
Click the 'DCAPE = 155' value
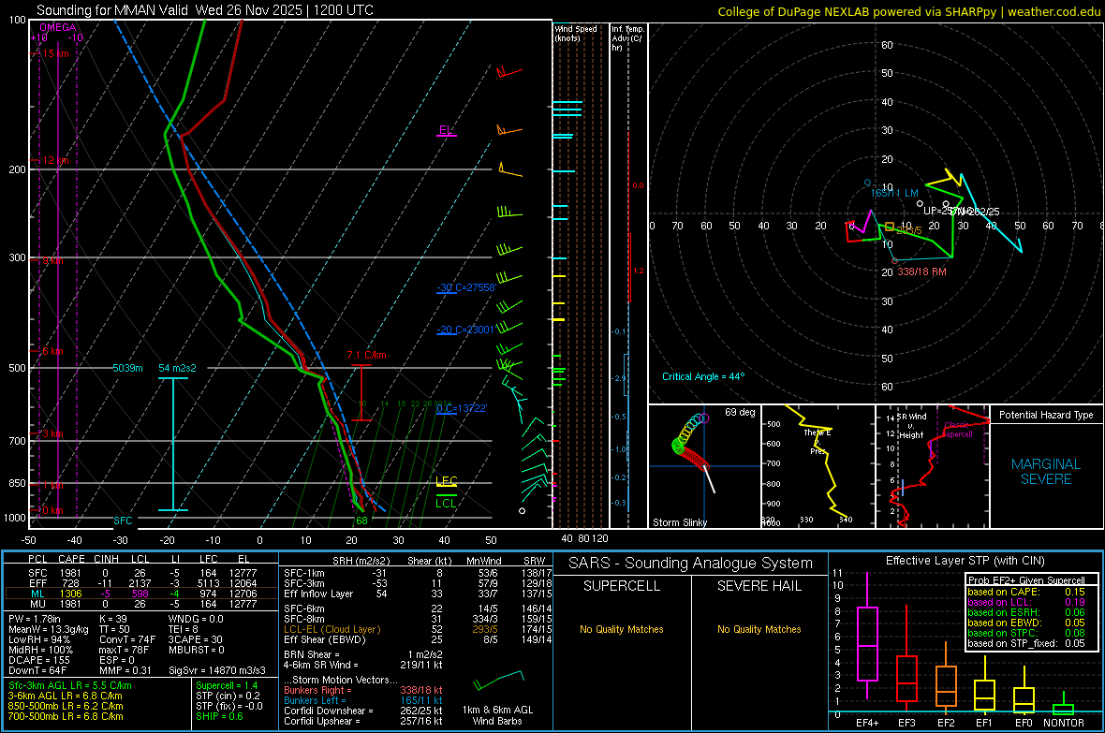pyautogui.click(x=38, y=660)
